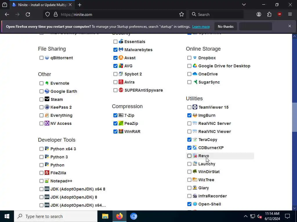297x222 pixels.
Task: Click the TeraCopy icon
Action: click(195, 140)
